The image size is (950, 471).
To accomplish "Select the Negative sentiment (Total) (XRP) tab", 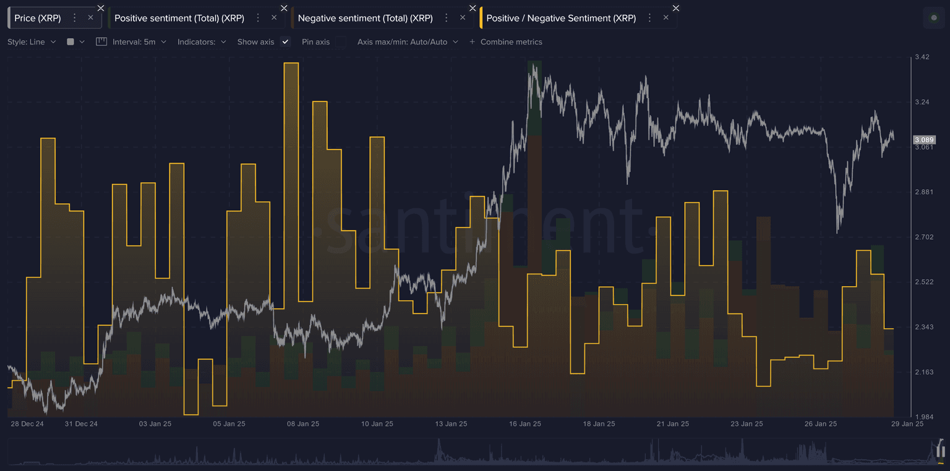I will [x=365, y=18].
